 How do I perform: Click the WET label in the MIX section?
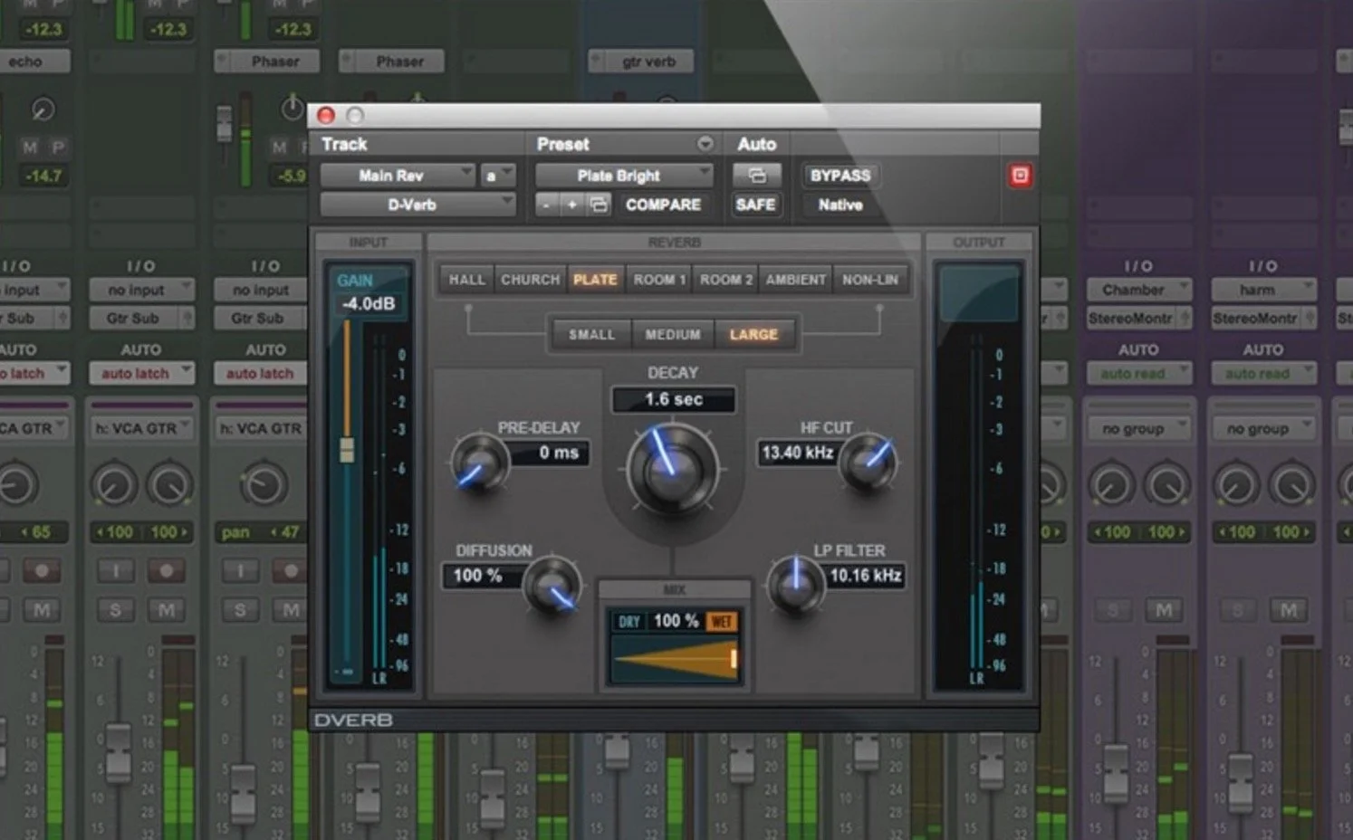[722, 622]
